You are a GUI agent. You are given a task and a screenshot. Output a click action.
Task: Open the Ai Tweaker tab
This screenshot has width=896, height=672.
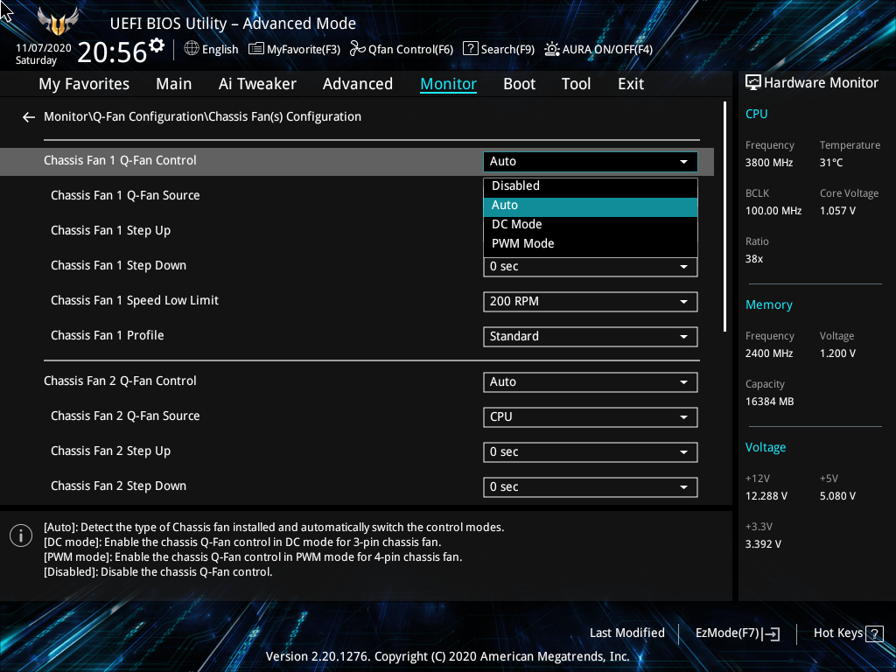pos(257,84)
